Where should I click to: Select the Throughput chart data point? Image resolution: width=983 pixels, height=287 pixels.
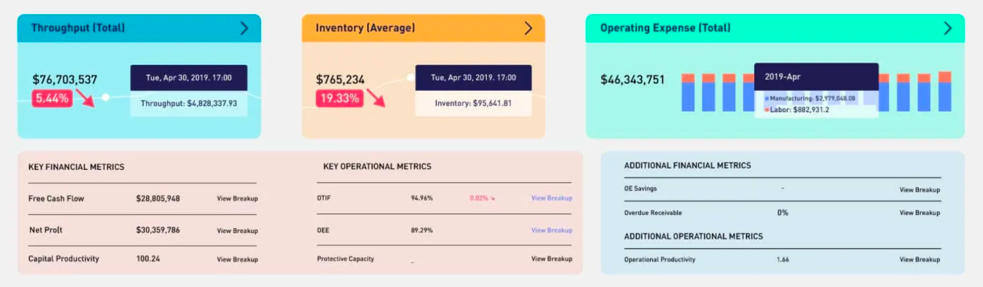(106, 97)
